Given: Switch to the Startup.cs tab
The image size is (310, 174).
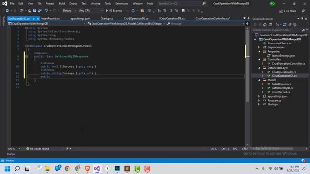Looking at the screenshot, I should (107, 18).
